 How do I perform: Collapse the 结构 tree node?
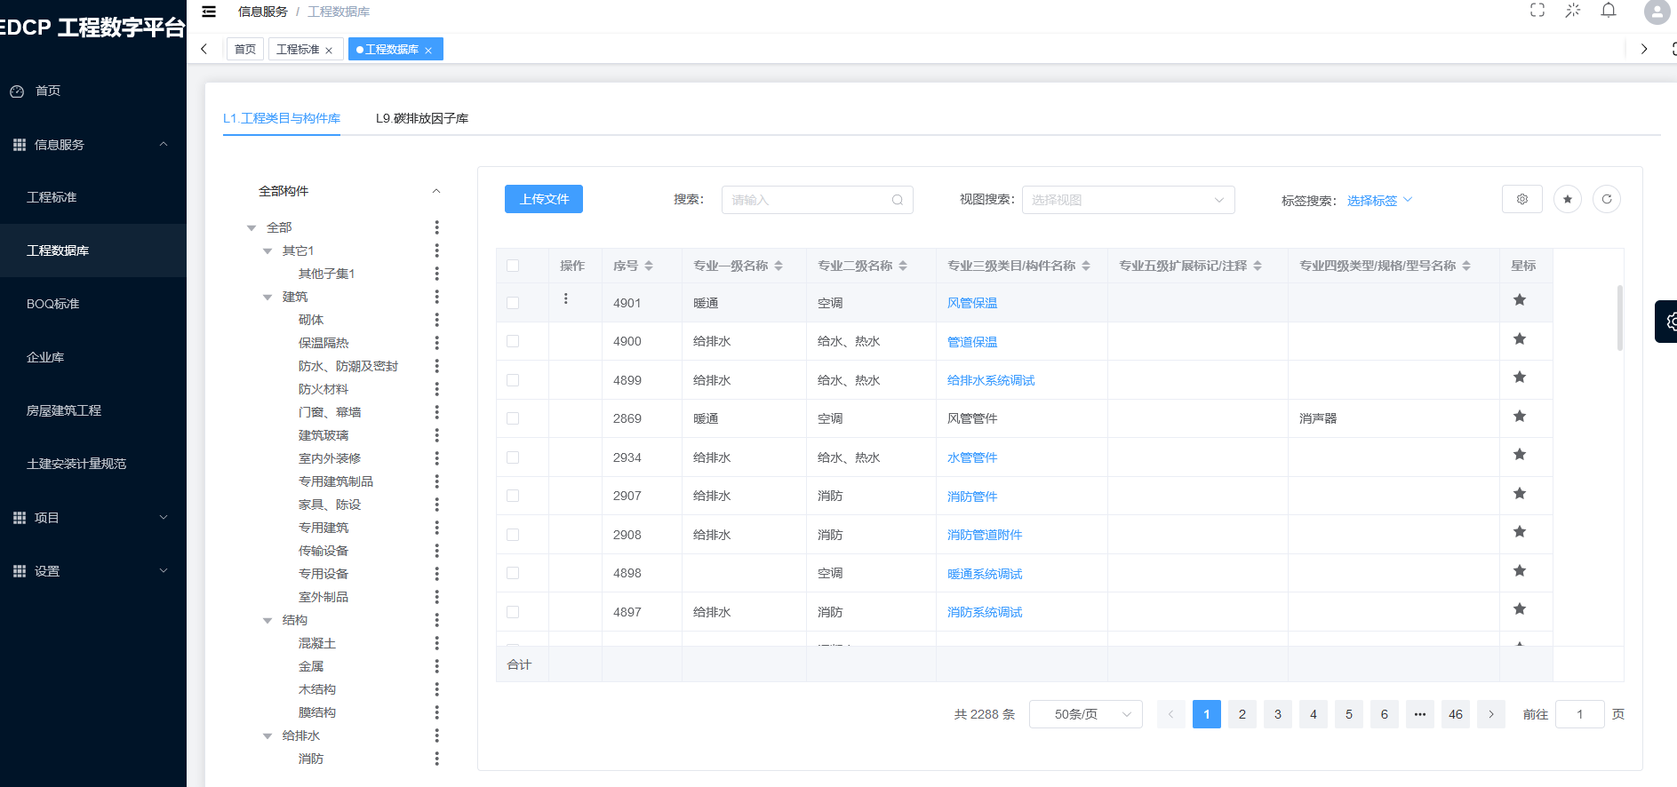[268, 621]
